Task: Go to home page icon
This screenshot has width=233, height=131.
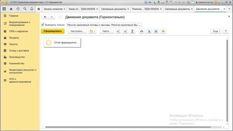Action: point(39,9)
